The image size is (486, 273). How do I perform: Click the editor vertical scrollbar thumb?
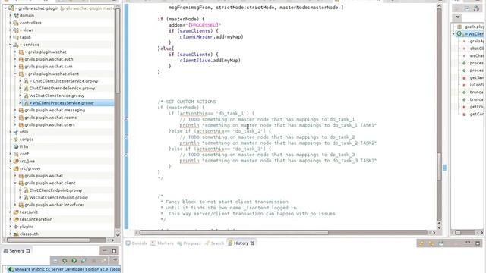click(439, 167)
